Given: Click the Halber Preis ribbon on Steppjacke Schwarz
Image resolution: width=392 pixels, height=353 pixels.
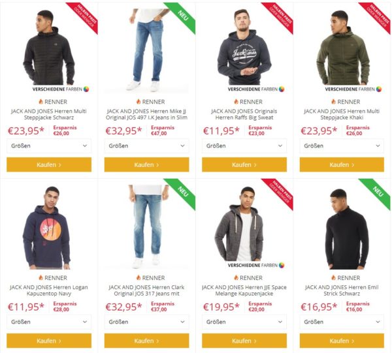Looking at the screenshot, I should point(84,16).
